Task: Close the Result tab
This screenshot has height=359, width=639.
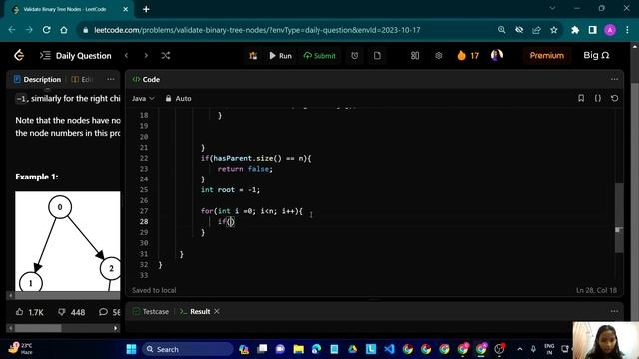Action: tap(217, 311)
